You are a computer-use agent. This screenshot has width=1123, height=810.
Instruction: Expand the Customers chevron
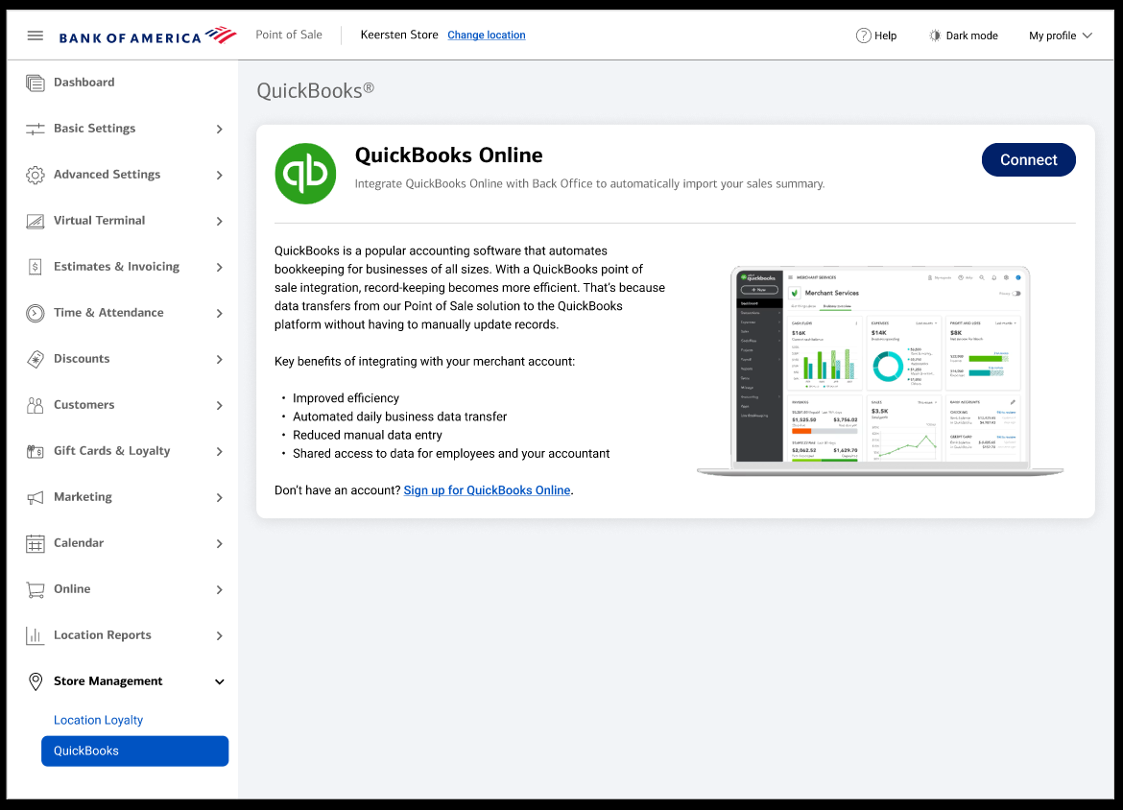coord(219,405)
